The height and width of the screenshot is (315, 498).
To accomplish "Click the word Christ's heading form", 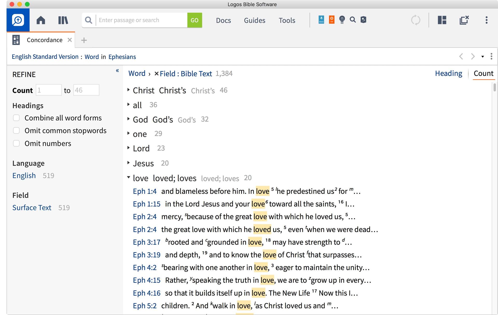I will (172, 90).
